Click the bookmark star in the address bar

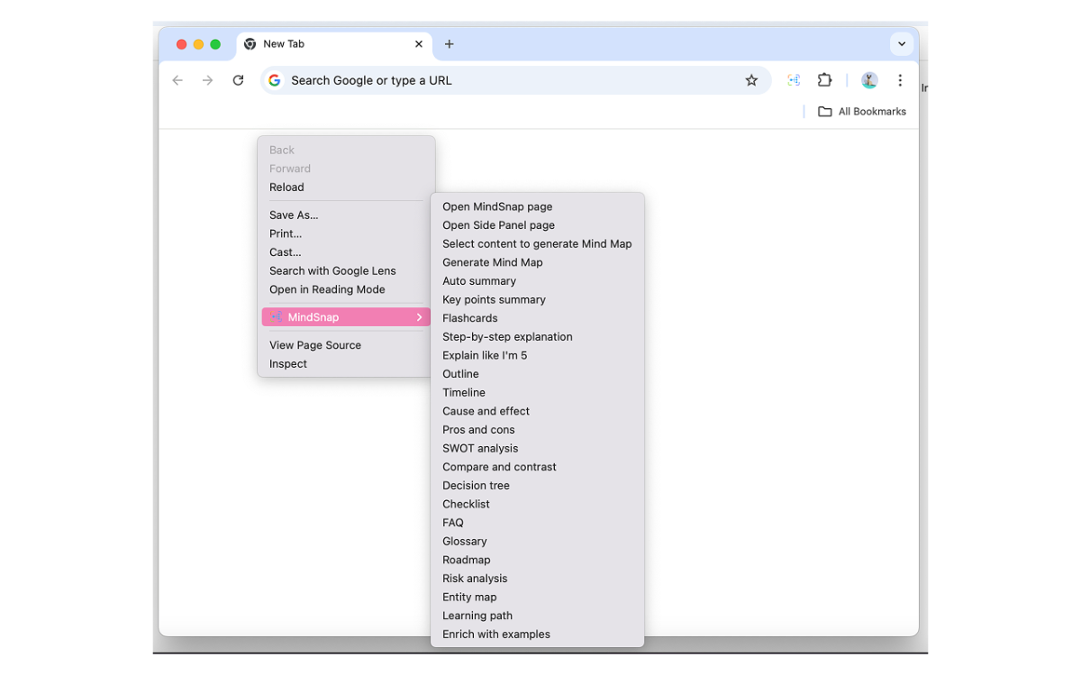(x=752, y=80)
